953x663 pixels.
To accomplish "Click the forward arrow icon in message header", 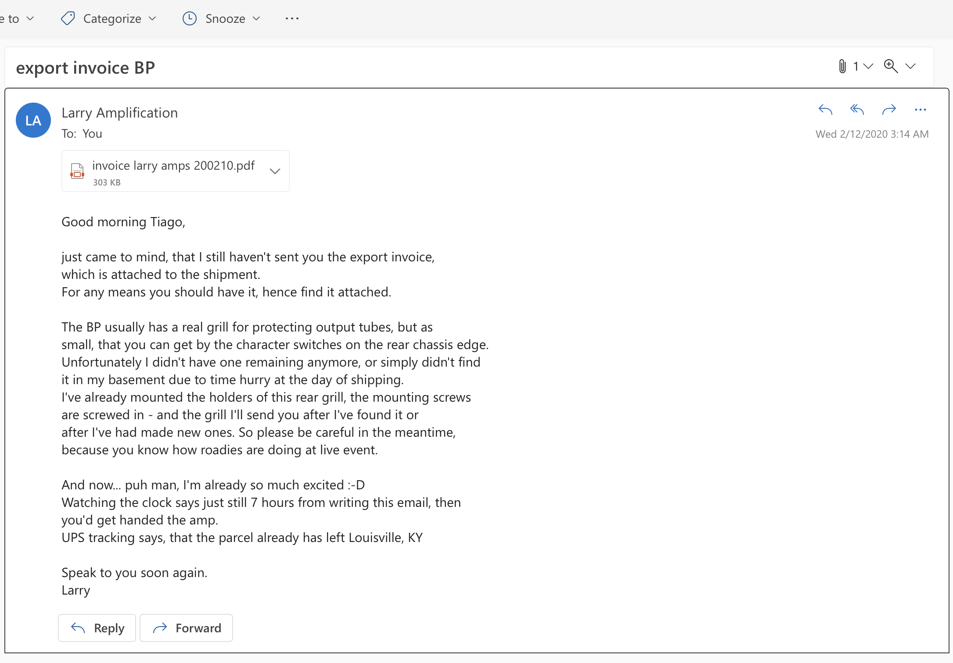I will pos(889,110).
